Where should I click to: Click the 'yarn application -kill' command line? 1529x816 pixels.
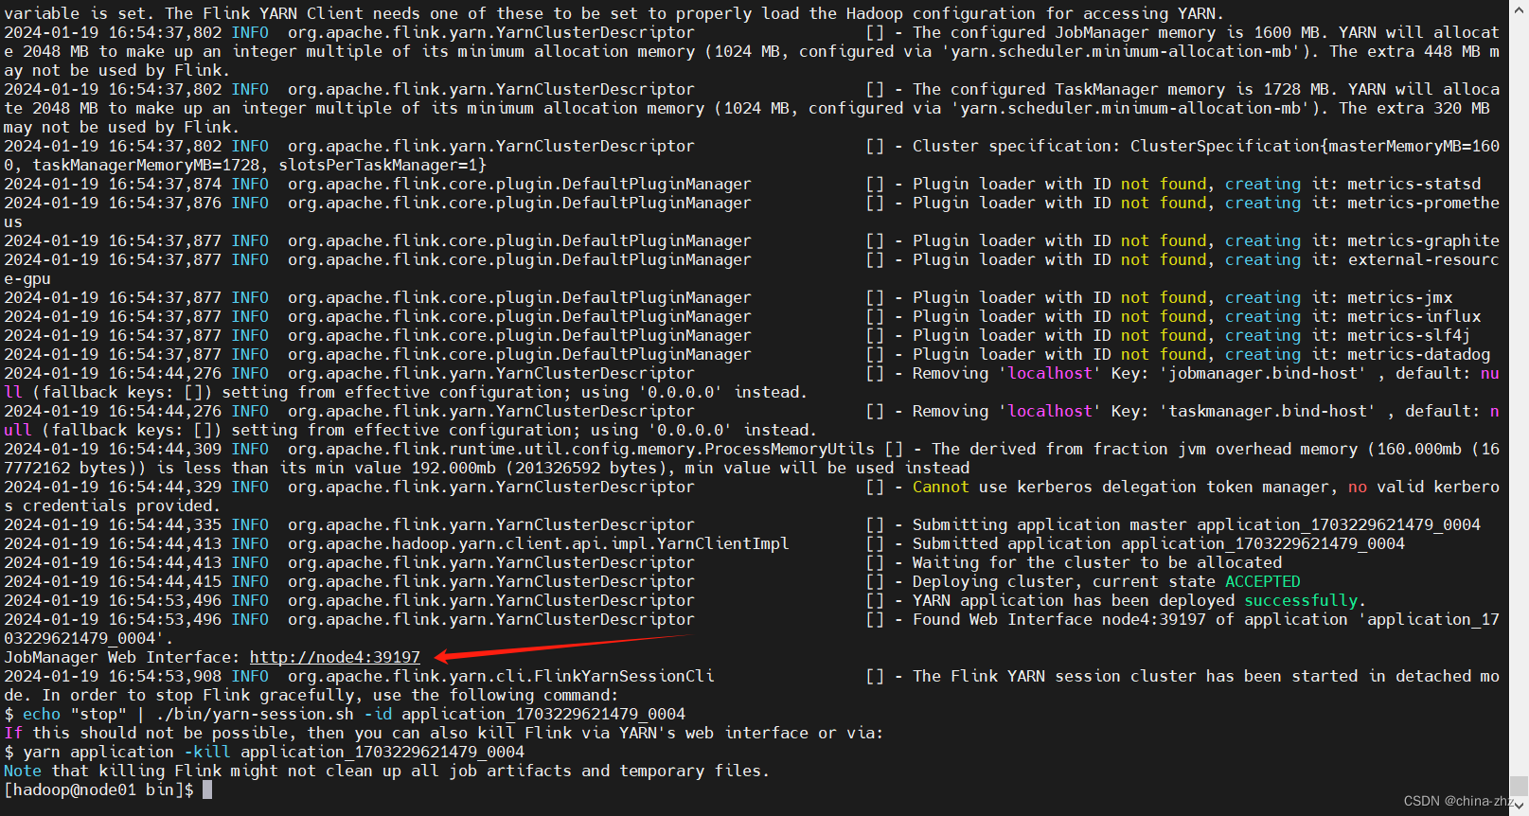[264, 752]
